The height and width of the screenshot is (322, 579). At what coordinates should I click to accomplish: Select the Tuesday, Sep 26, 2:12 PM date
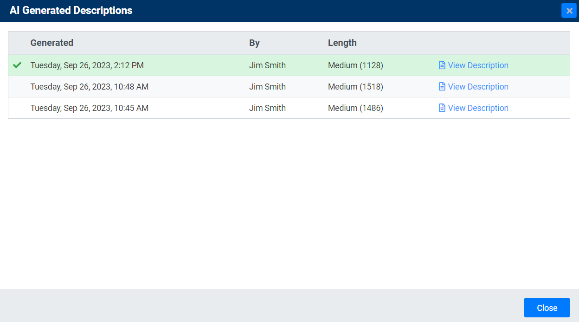tap(87, 65)
